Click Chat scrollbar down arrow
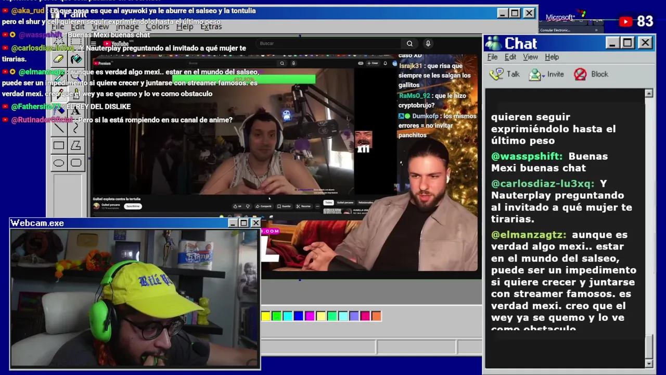Viewport: 666px width, 375px height. [x=649, y=363]
